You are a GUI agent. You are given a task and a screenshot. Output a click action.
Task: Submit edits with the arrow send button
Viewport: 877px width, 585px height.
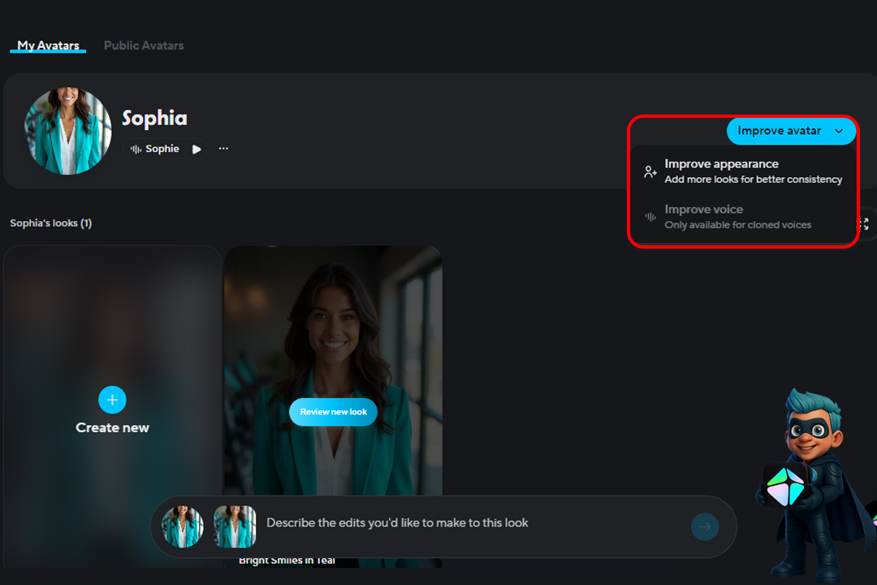tap(705, 527)
